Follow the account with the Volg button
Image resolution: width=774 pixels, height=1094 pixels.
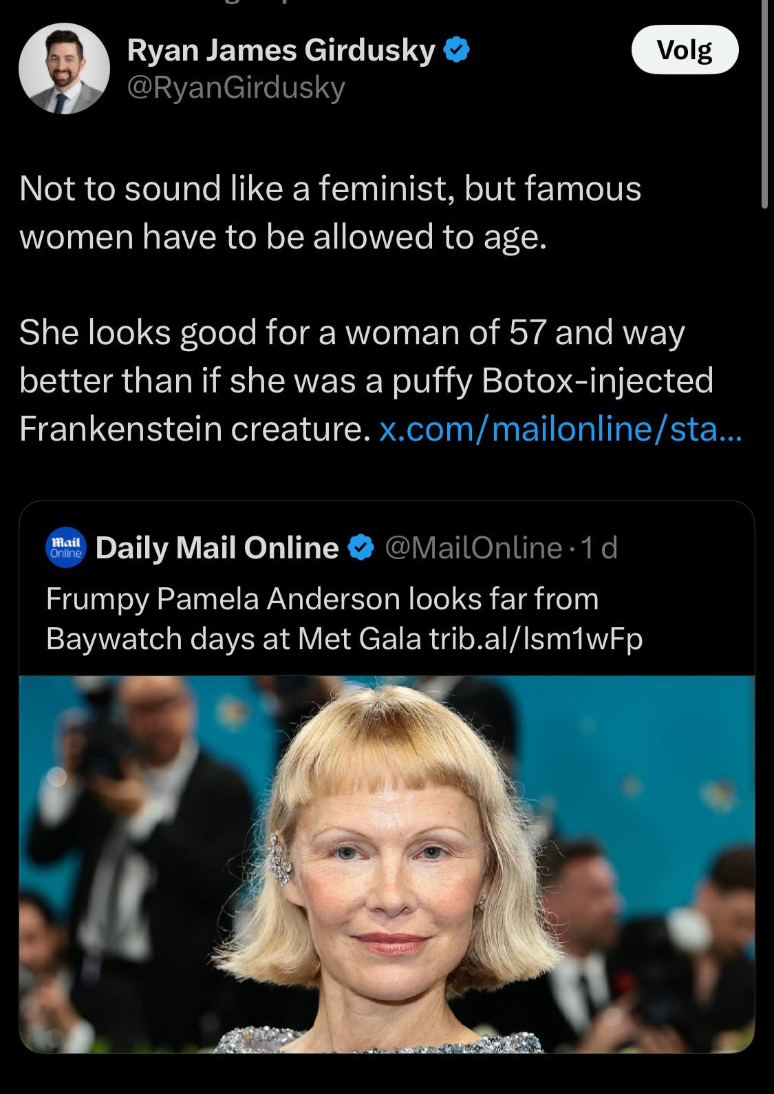point(685,50)
